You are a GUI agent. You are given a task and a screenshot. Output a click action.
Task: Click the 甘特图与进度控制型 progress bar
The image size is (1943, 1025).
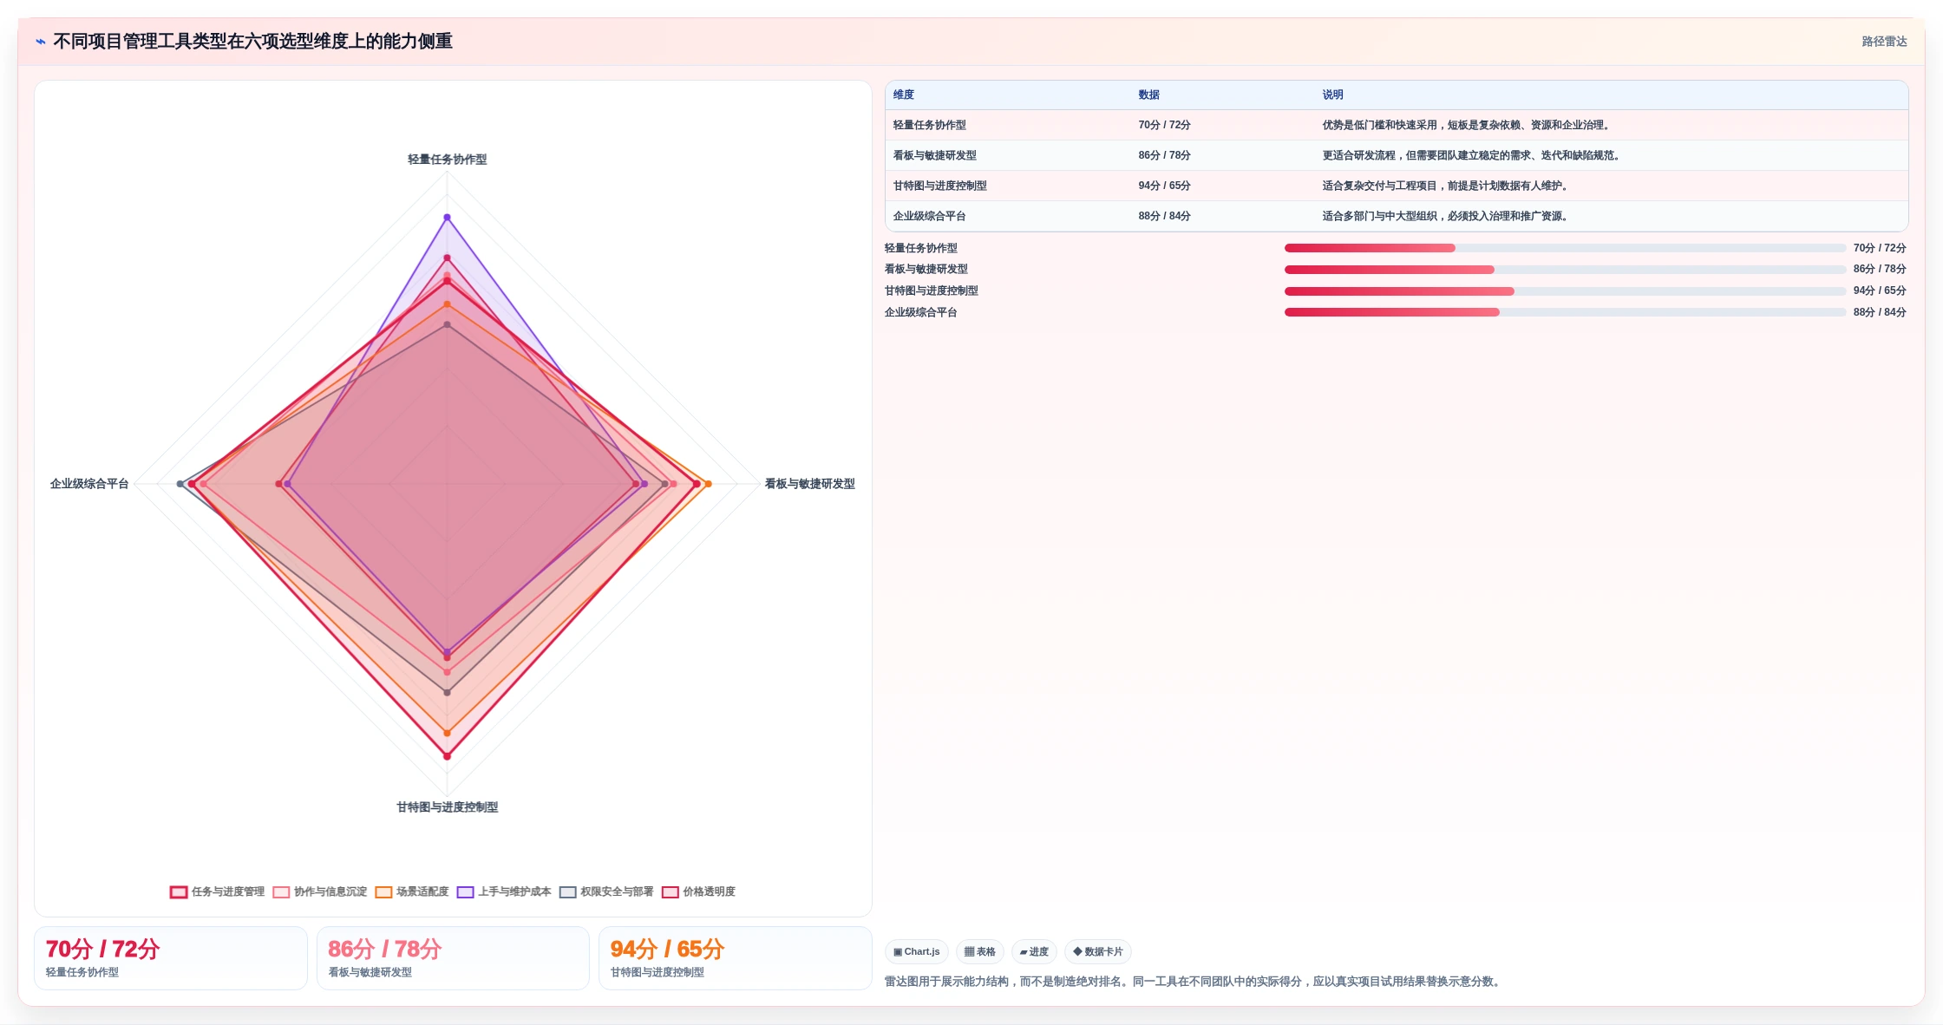click(x=1565, y=291)
